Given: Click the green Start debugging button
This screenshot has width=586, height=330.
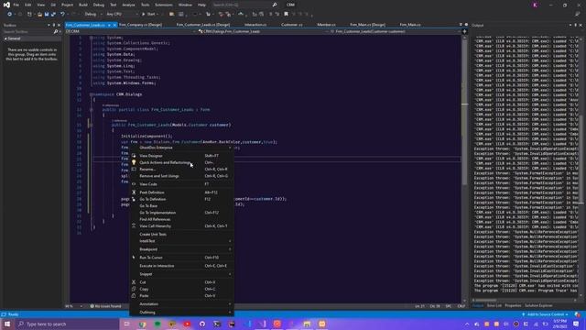Looking at the screenshot, I should pyautogui.click(x=149, y=15).
